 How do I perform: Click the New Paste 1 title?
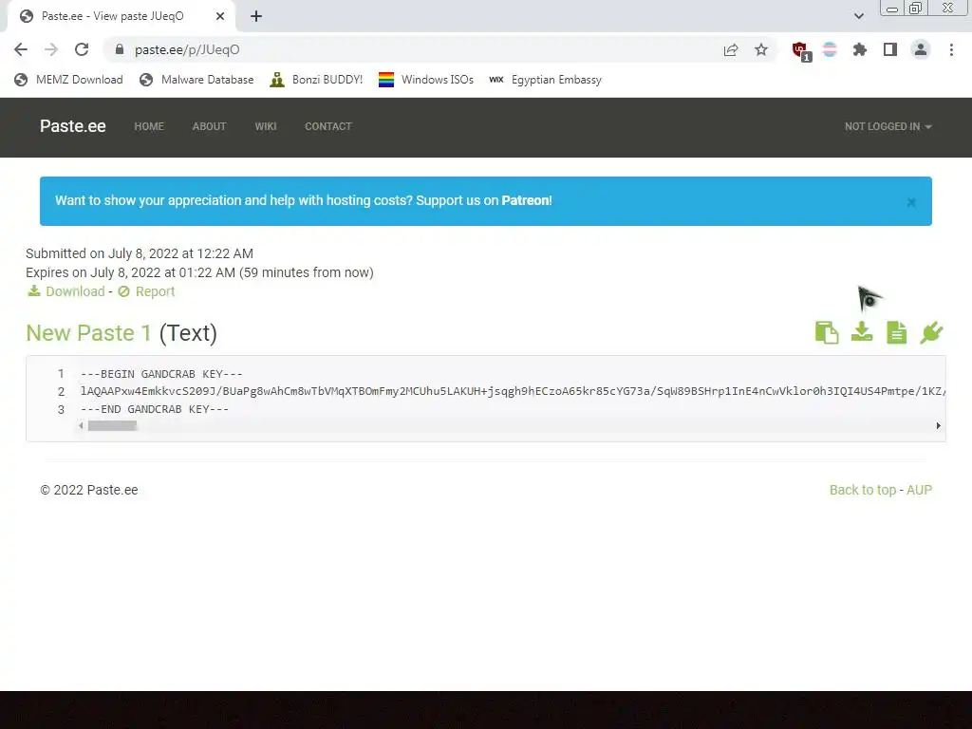[x=88, y=333]
